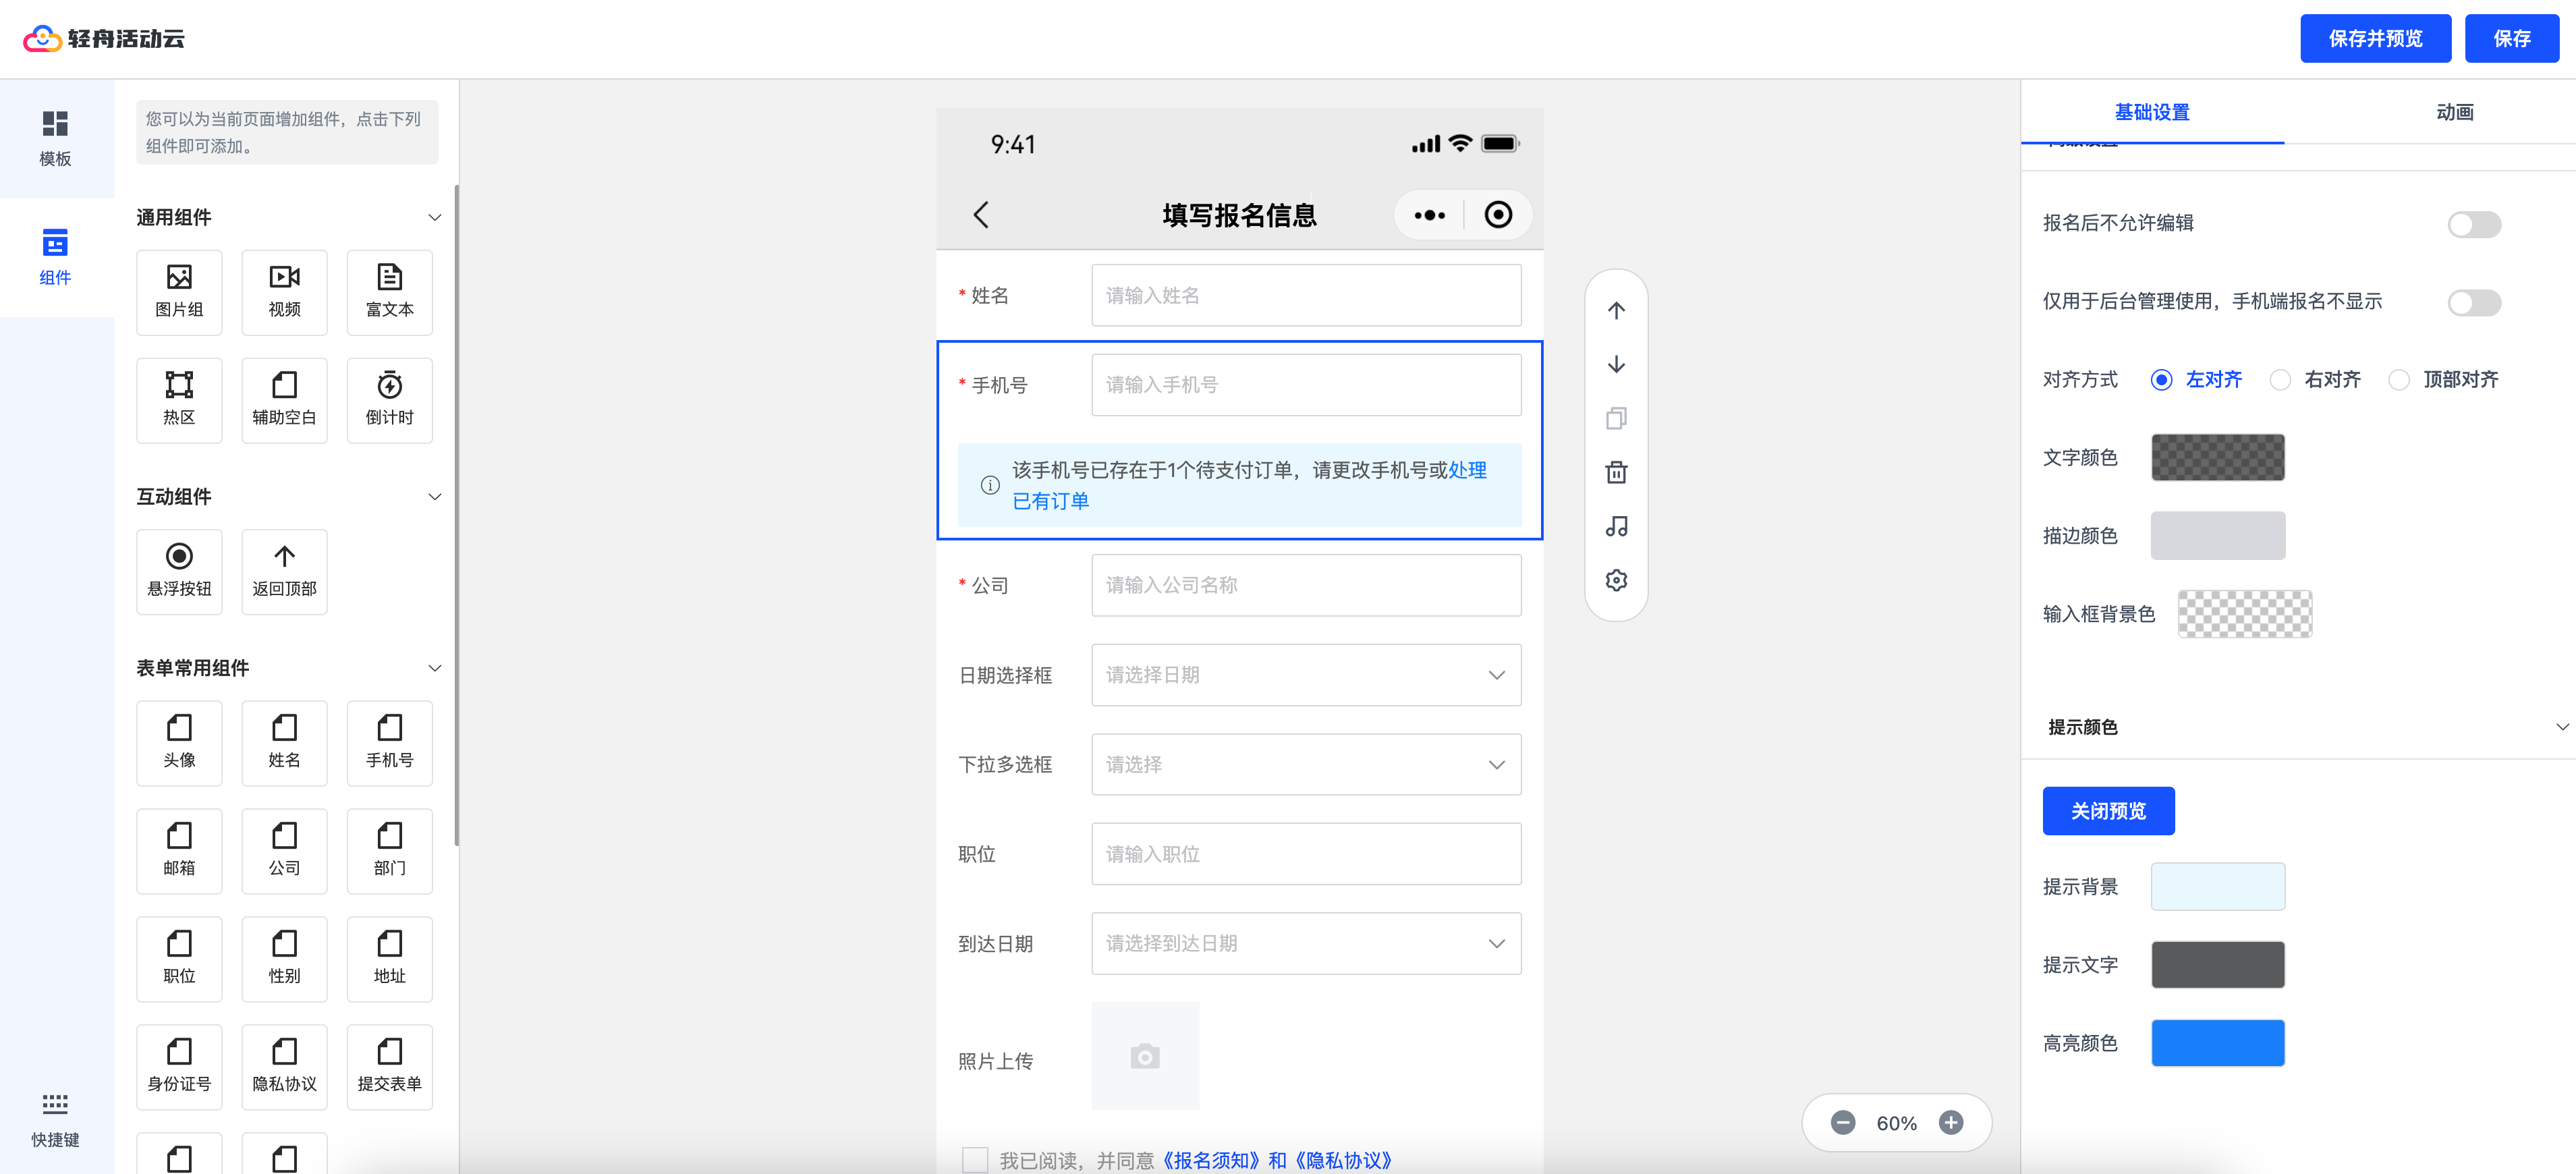Add the 隐私协议 privacy agreement component
This screenshot has width=2576, height=1174.
pos(284,1066)
